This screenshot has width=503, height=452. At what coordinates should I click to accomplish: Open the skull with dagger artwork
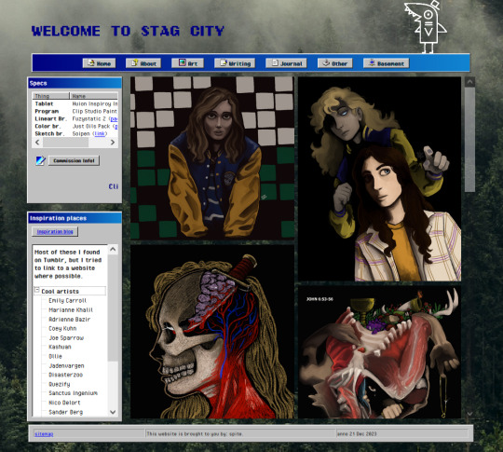[212, 332]
